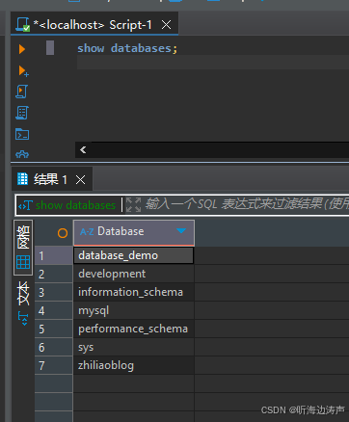
Task: Select row number 2 header
Action: click(54, 274)
